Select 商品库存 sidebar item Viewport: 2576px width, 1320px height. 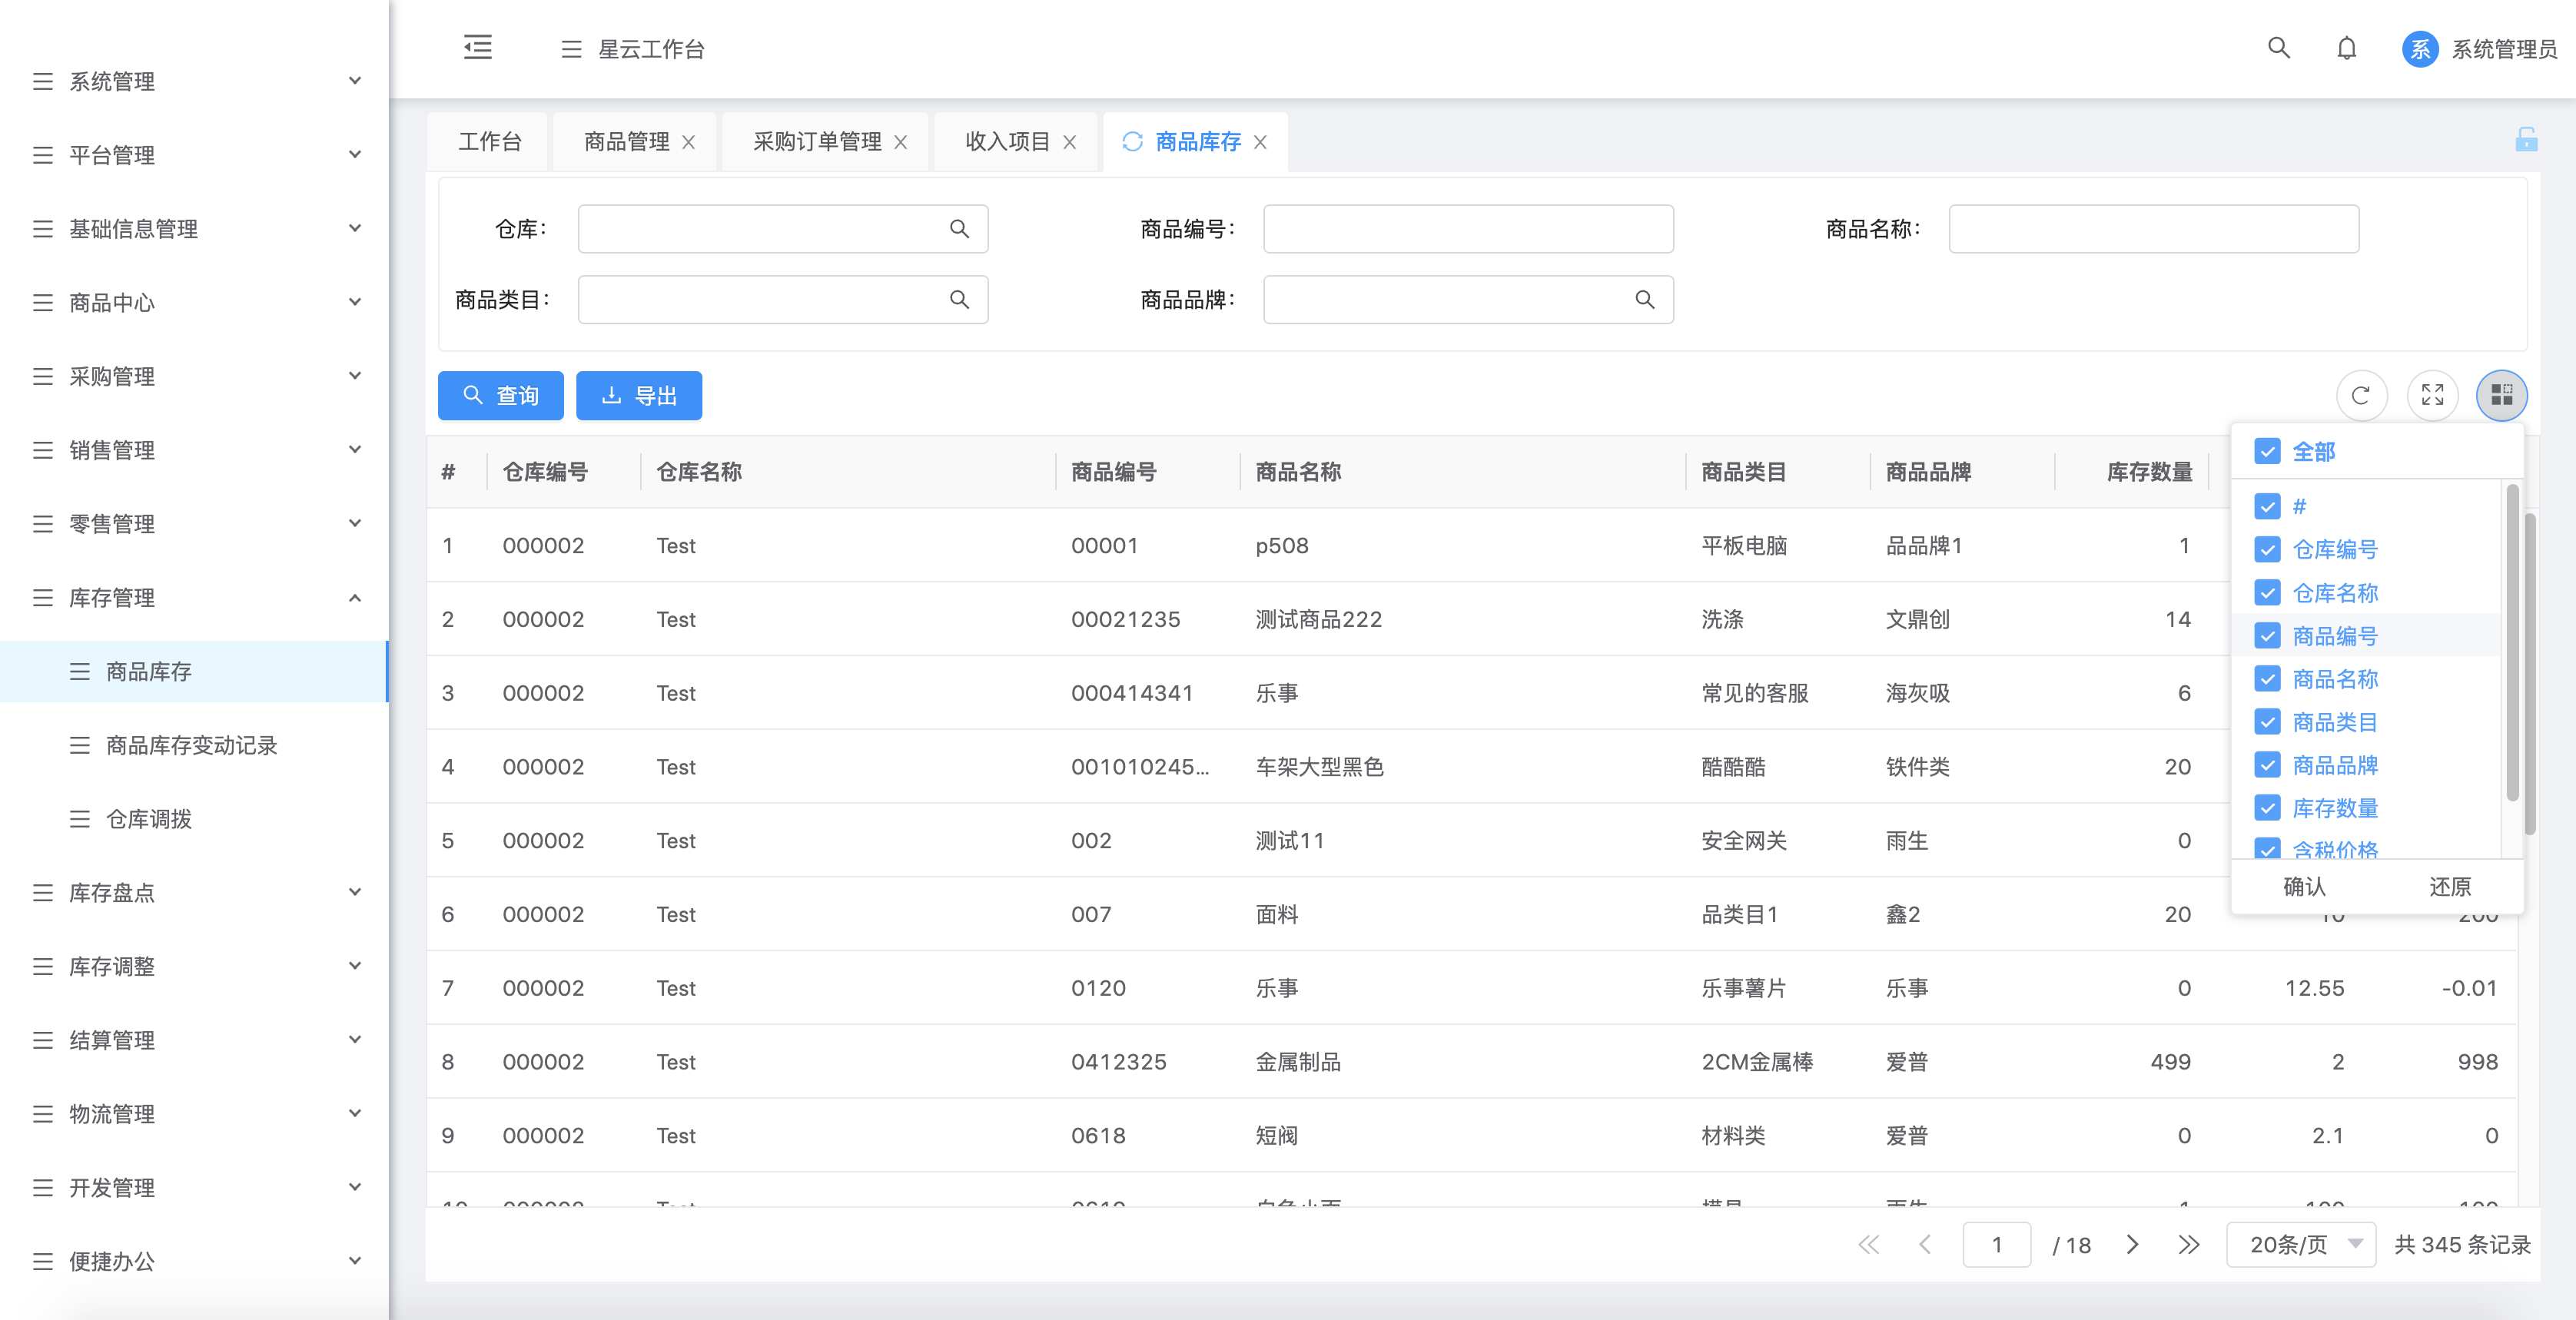point(194,671)
